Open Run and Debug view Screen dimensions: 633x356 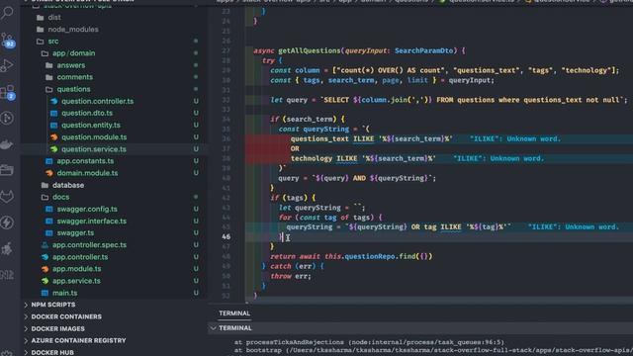pos(7,65)
